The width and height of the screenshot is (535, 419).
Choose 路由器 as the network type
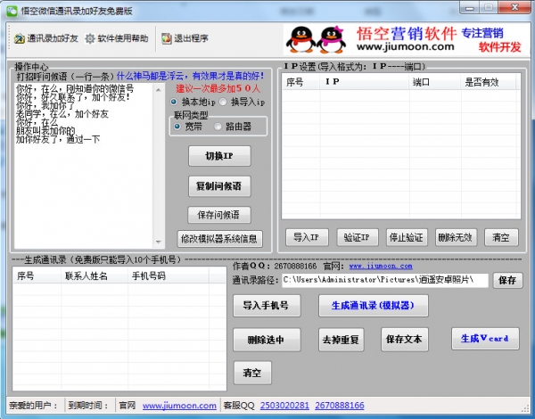coord(218,126)
